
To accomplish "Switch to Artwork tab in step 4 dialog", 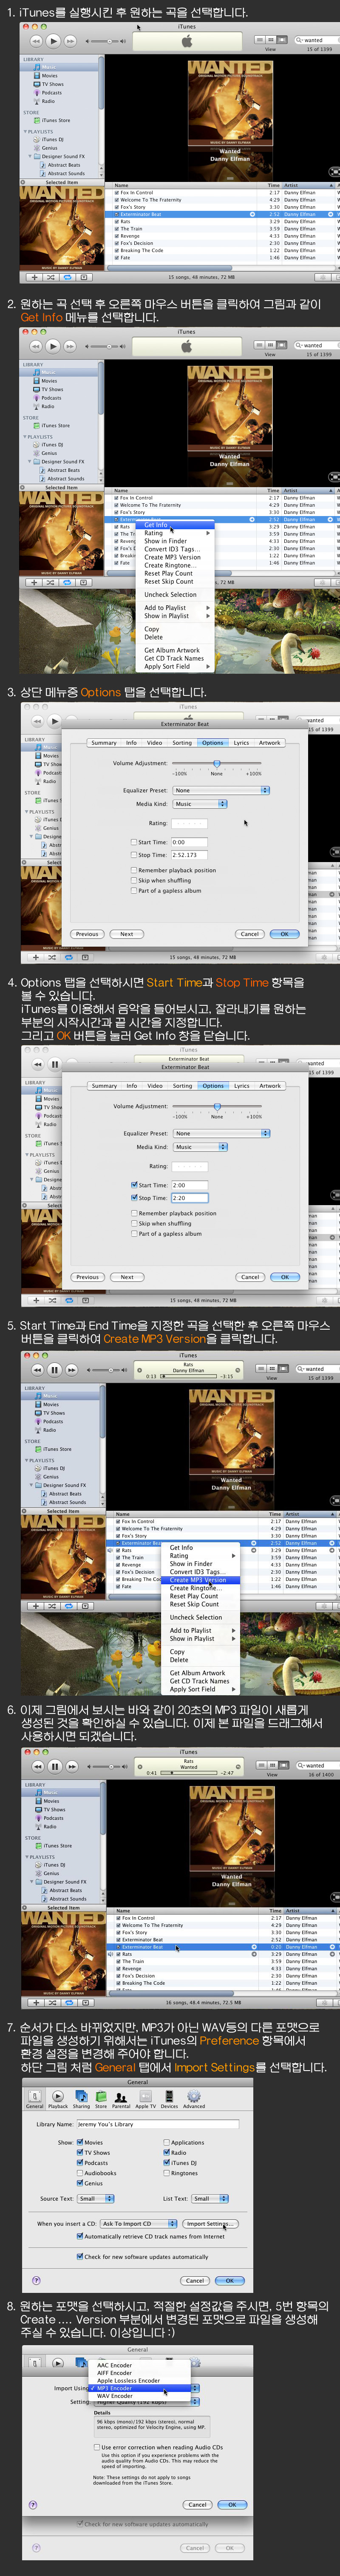I will coord(270,1086).
